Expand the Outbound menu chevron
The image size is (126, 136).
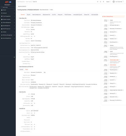point(14,13)
